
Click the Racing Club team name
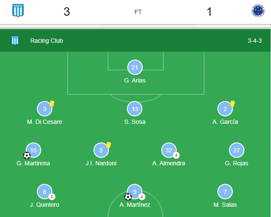pyautogui.click(x=47, y=41)
